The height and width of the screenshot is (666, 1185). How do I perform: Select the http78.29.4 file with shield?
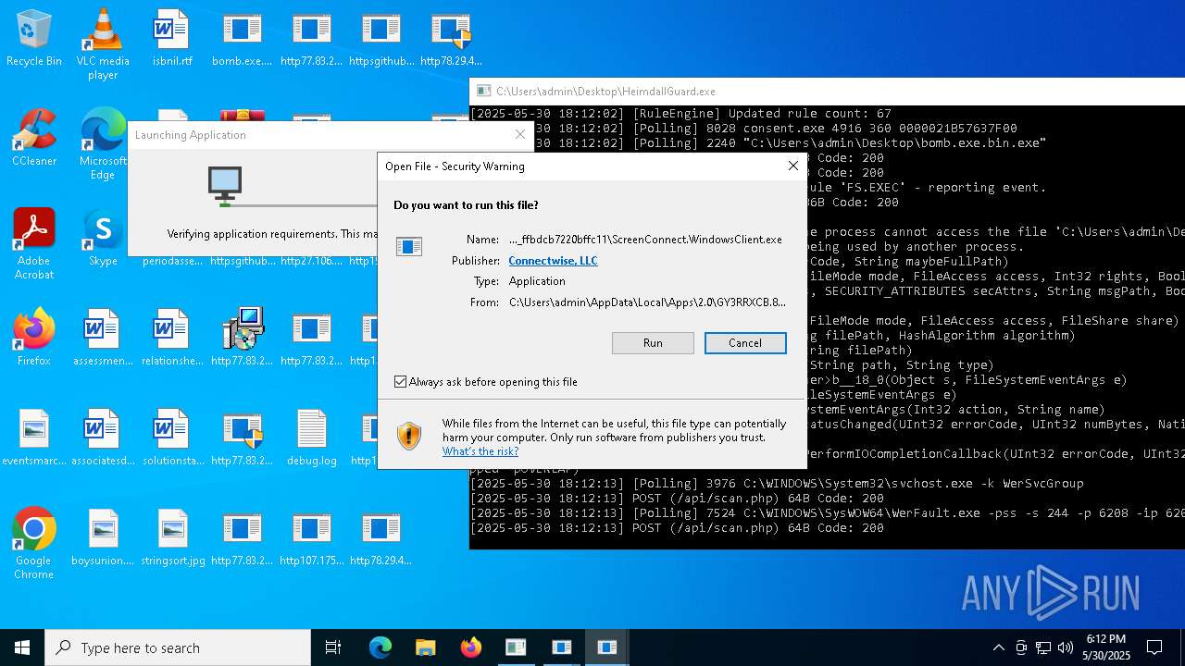pos(451,39)
